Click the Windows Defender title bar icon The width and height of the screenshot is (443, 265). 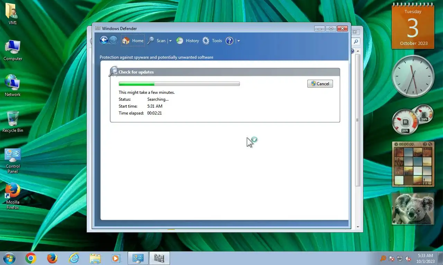coord(98,28)
